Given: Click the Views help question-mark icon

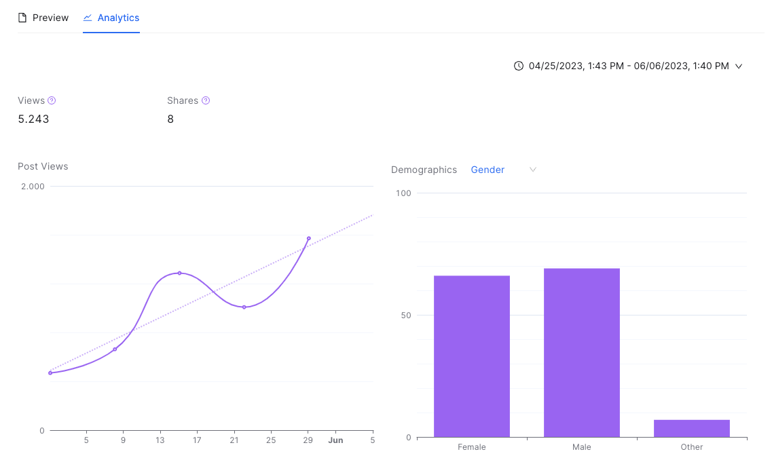Looking at the screenshot, I should tap(52, 100).
